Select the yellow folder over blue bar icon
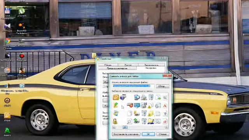249x140 pixels. 151,121
